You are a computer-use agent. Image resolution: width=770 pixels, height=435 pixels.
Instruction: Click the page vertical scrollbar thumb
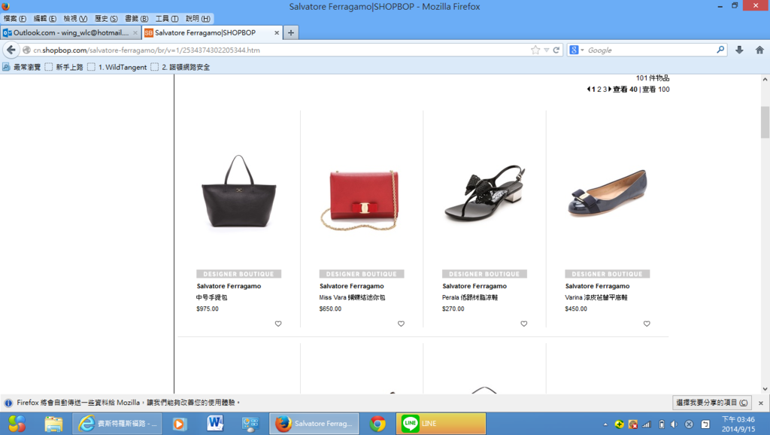point(765,122)
